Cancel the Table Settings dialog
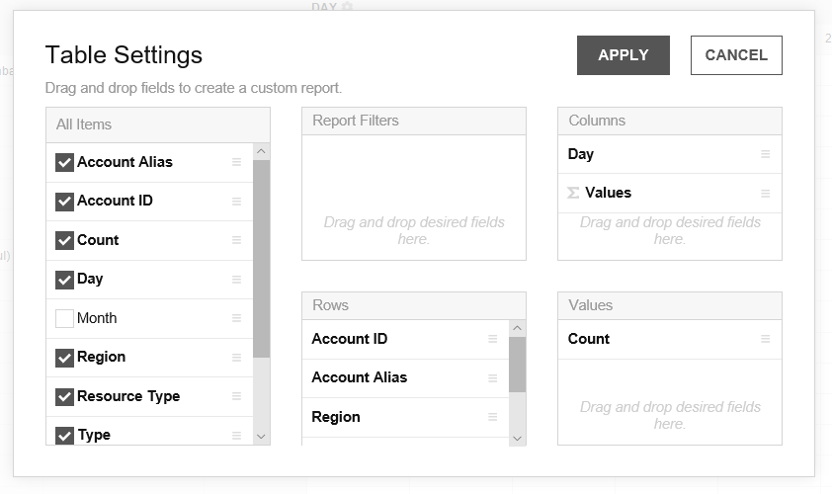832x494 pixels. tap(736, 55)
